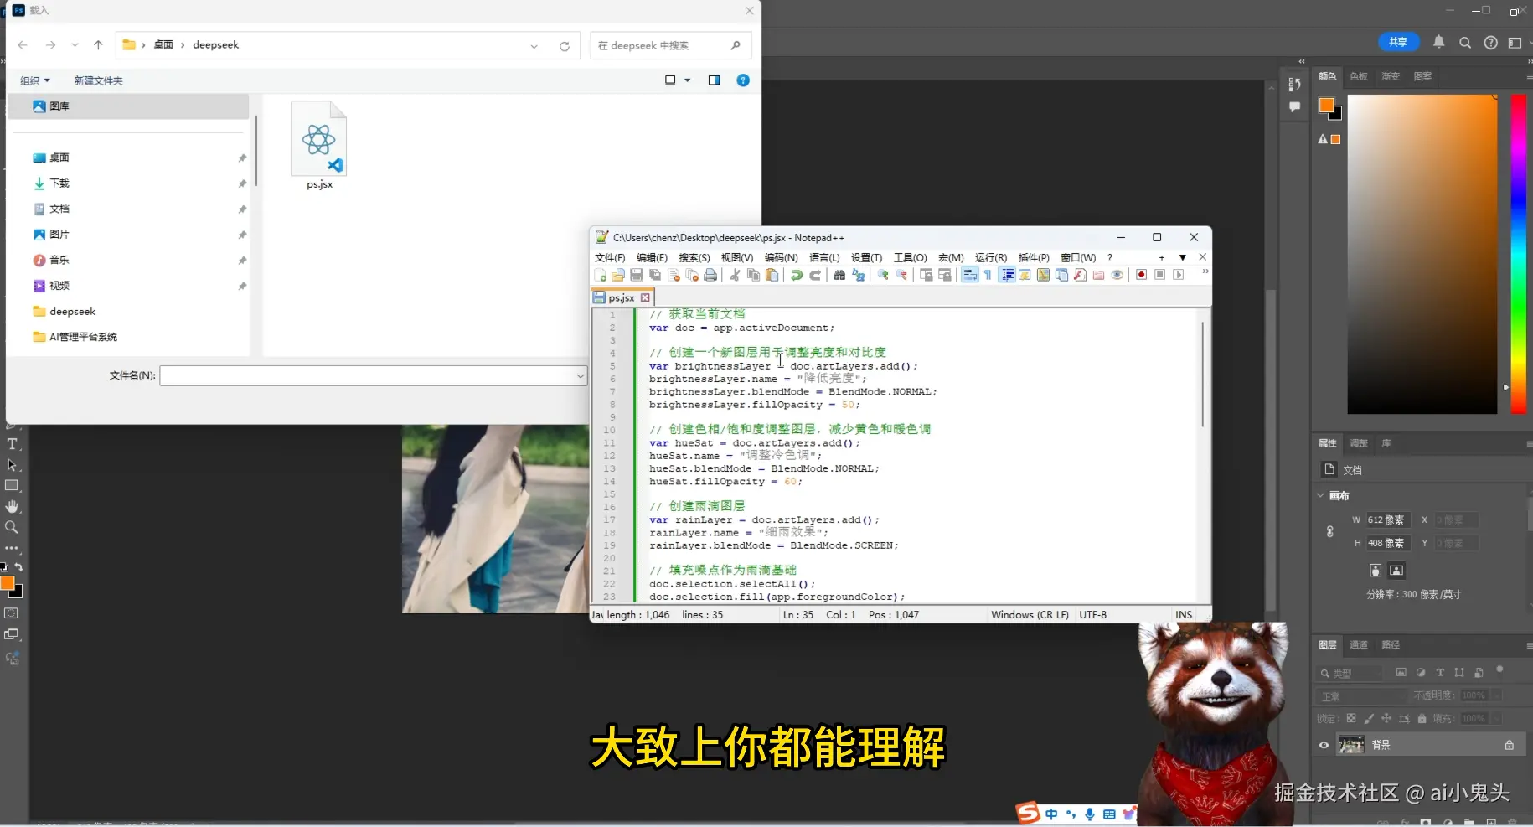Click the Save icon in Notepad++ toolbar
The image size is (1533, 827).
(x=637, y=275)
